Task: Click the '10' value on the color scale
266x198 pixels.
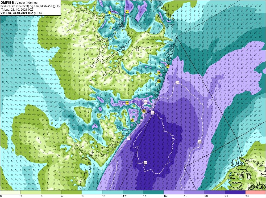Action: 104,196
